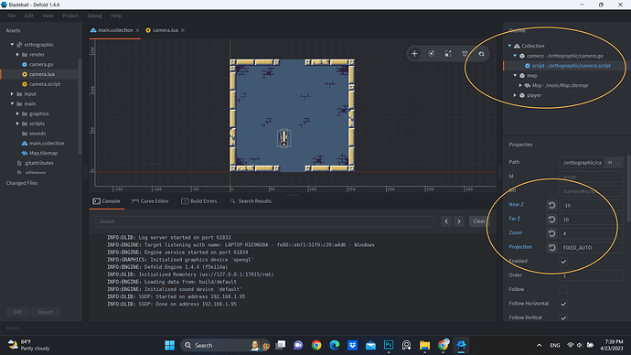Screen dimensions: 631x355
Task: Click the Revert button
Action: 46,312
